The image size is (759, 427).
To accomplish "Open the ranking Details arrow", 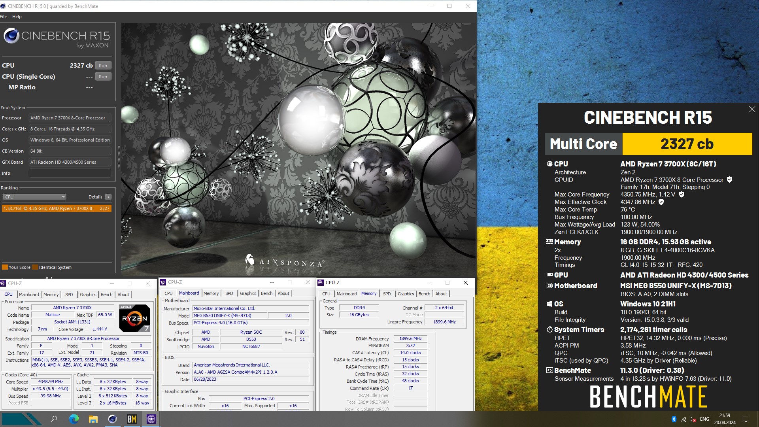I will pos(108,197).
